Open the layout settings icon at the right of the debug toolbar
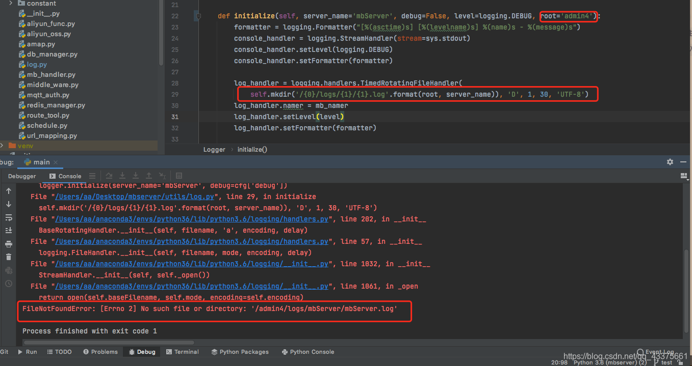The image size is (692, 366). (684, 176)
